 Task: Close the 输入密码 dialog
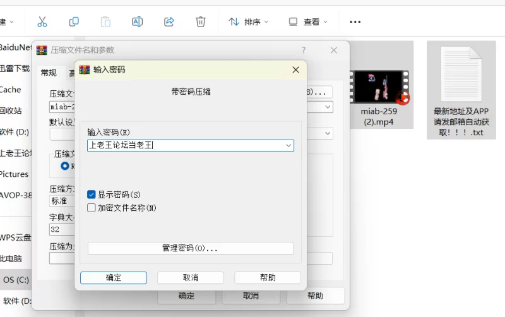295,69
